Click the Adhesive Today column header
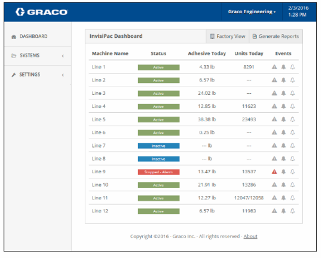 click(x=207, y=53)
